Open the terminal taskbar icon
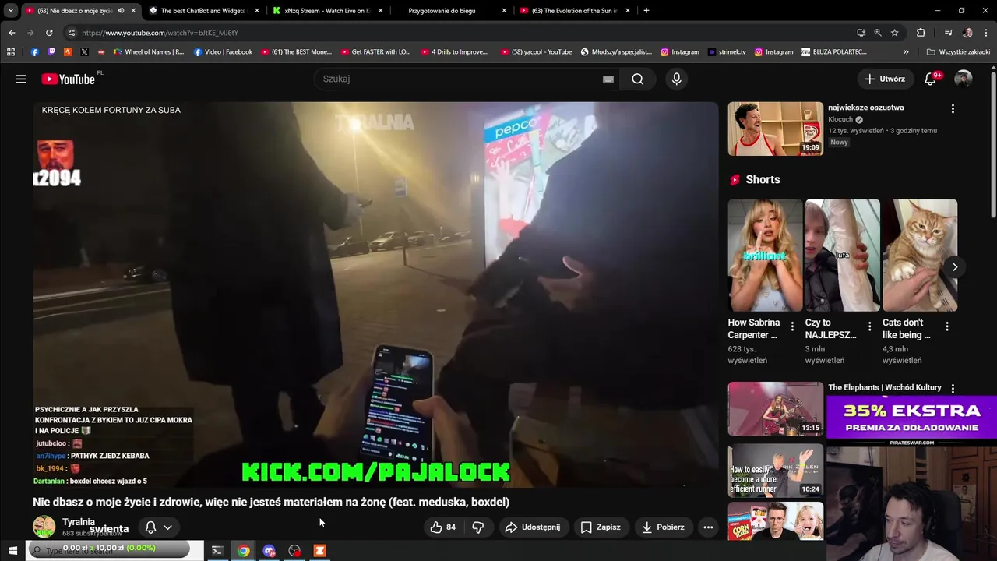 [x=217, y=551]
